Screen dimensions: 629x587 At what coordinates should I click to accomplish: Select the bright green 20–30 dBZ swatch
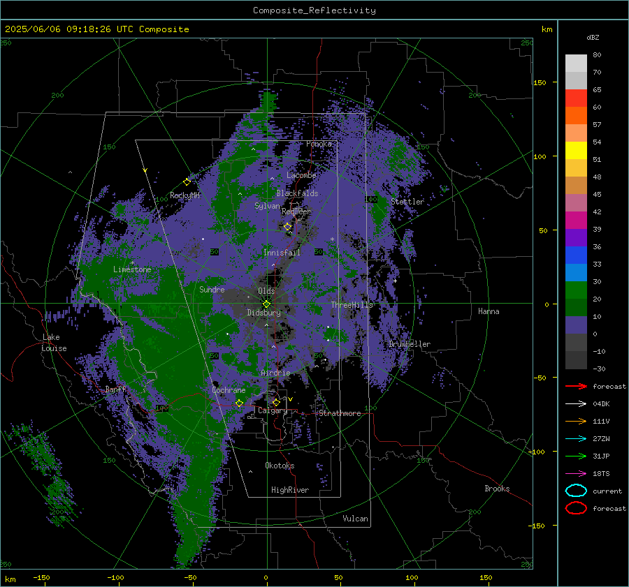tap(576, 290)
